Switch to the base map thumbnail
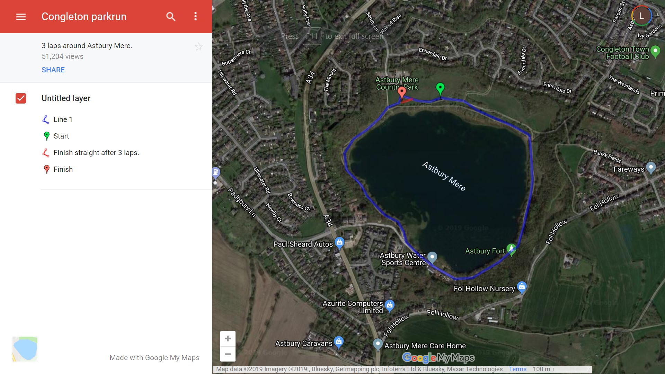 coord(25,349)
